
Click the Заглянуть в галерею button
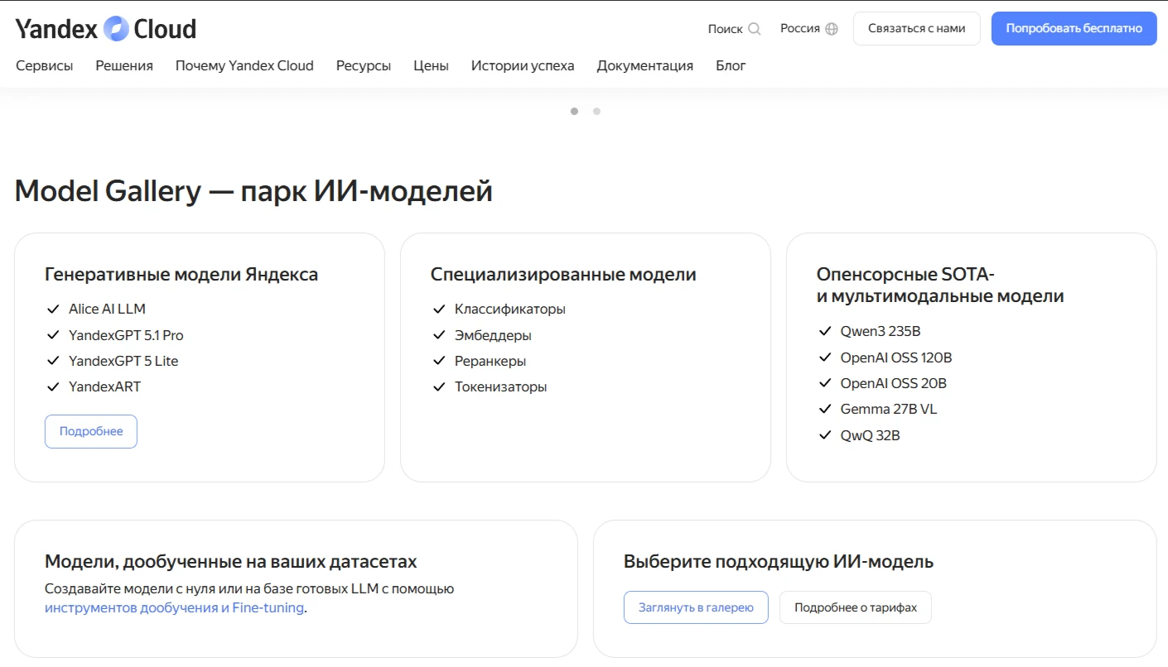point(696,607)
